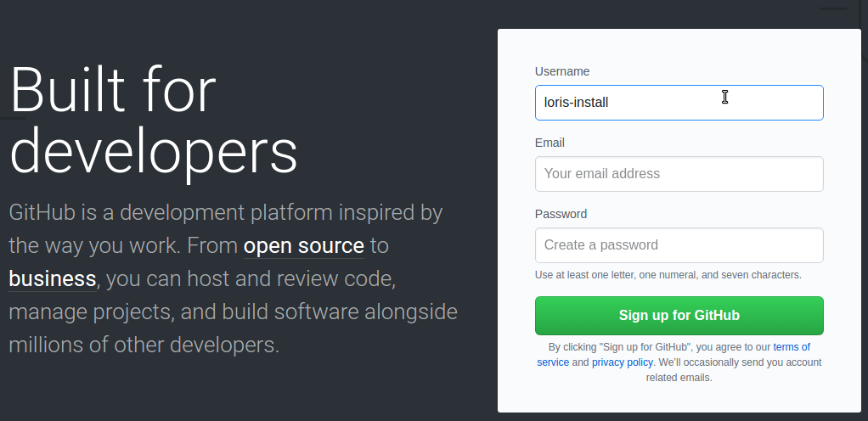This screenshot has width=868, height=421.
Task: Click the 'Built for' heading line
Action: (x=113, y=89)
